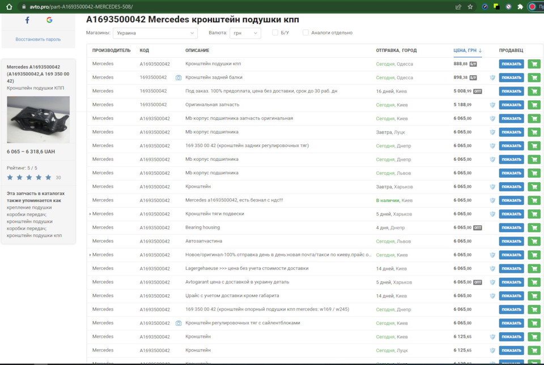Click the page title A1693500042 Mercedes кронштейн
This screenshot has width=544, height=365.
193,19
